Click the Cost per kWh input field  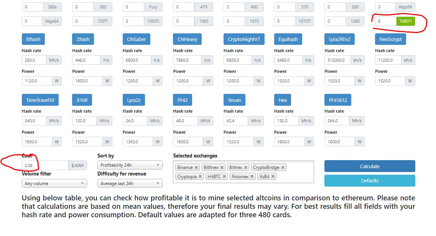coord(45,166)
